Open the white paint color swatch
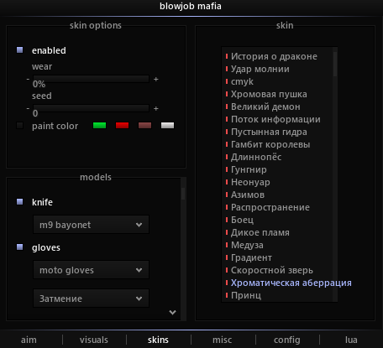The width and height of the screenshot is (383, 348). [167, 125]
